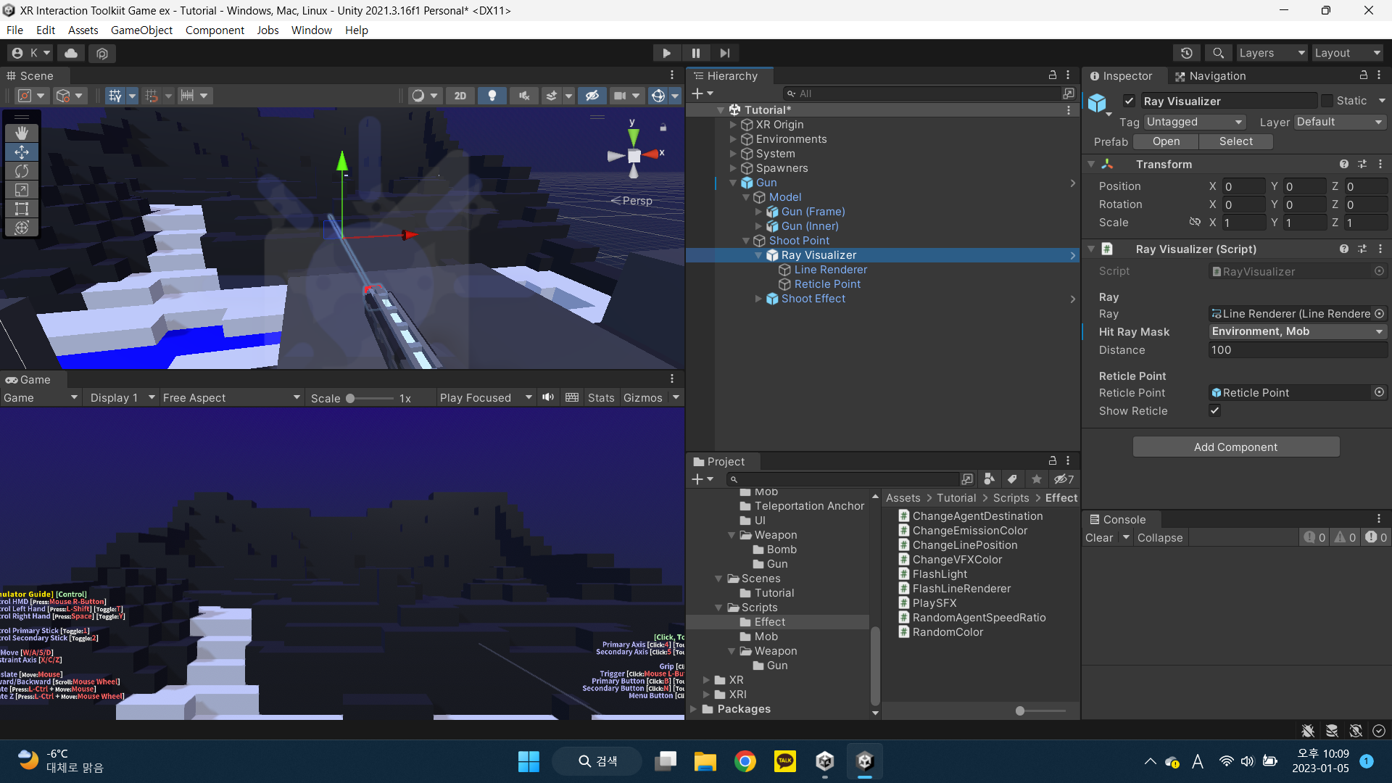Select the Hand view tool

pyautogui.click(x=22, y=133)
